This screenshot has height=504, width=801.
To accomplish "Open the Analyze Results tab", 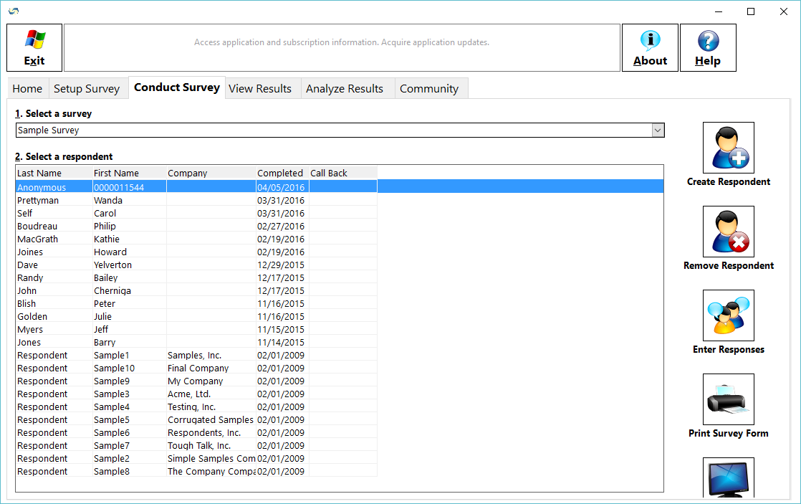I will coord(345,89).
